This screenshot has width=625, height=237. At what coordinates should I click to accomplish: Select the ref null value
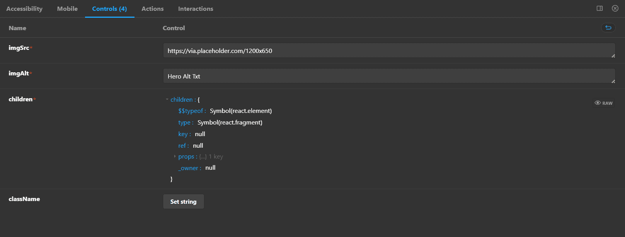(198, 146)
